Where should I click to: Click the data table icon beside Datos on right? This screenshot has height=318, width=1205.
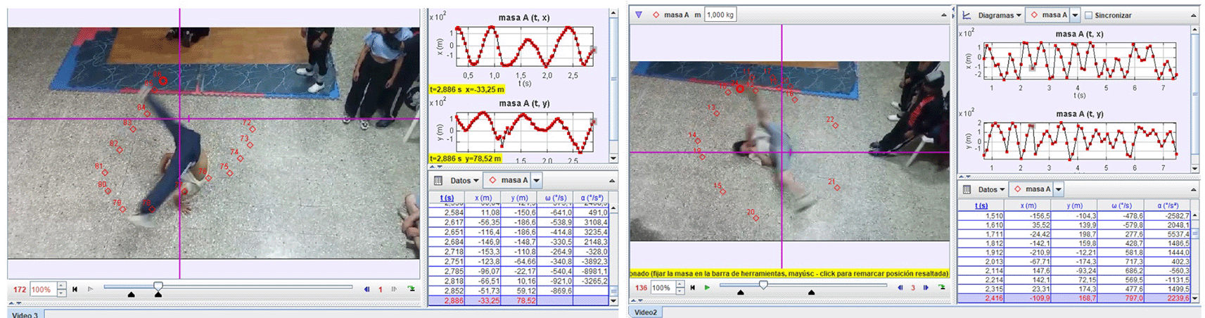[967, 189]
